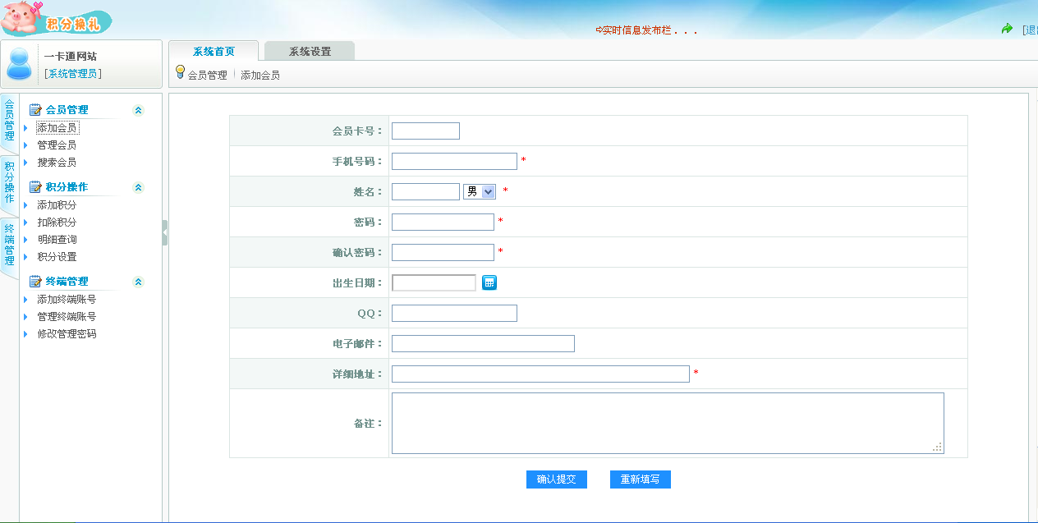Collapse the 会员管理 menu section
Screen dimensions: 1038x523
138,110
